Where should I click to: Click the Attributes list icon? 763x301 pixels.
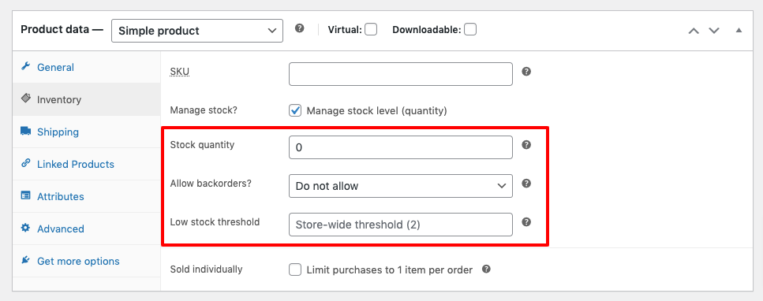pos(26,196)
